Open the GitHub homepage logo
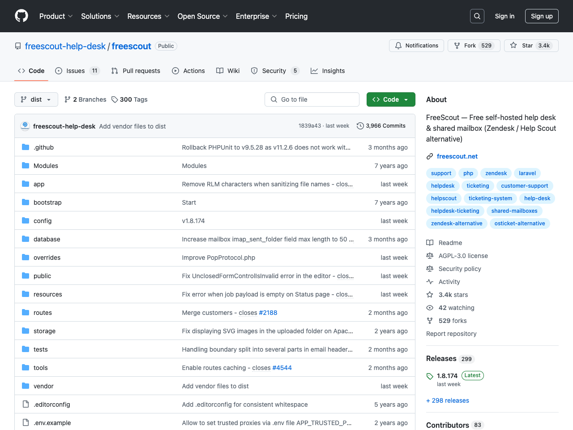 (21, 16)
